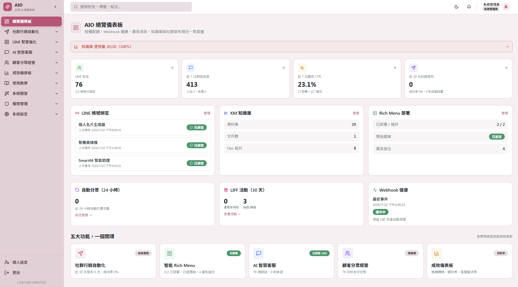518x287 pixels.
Task: Open 權限管理 sidebar item
Action: point(31,104)
